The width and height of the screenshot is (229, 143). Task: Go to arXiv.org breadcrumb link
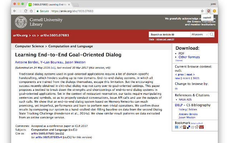click(x=20, y=35)
